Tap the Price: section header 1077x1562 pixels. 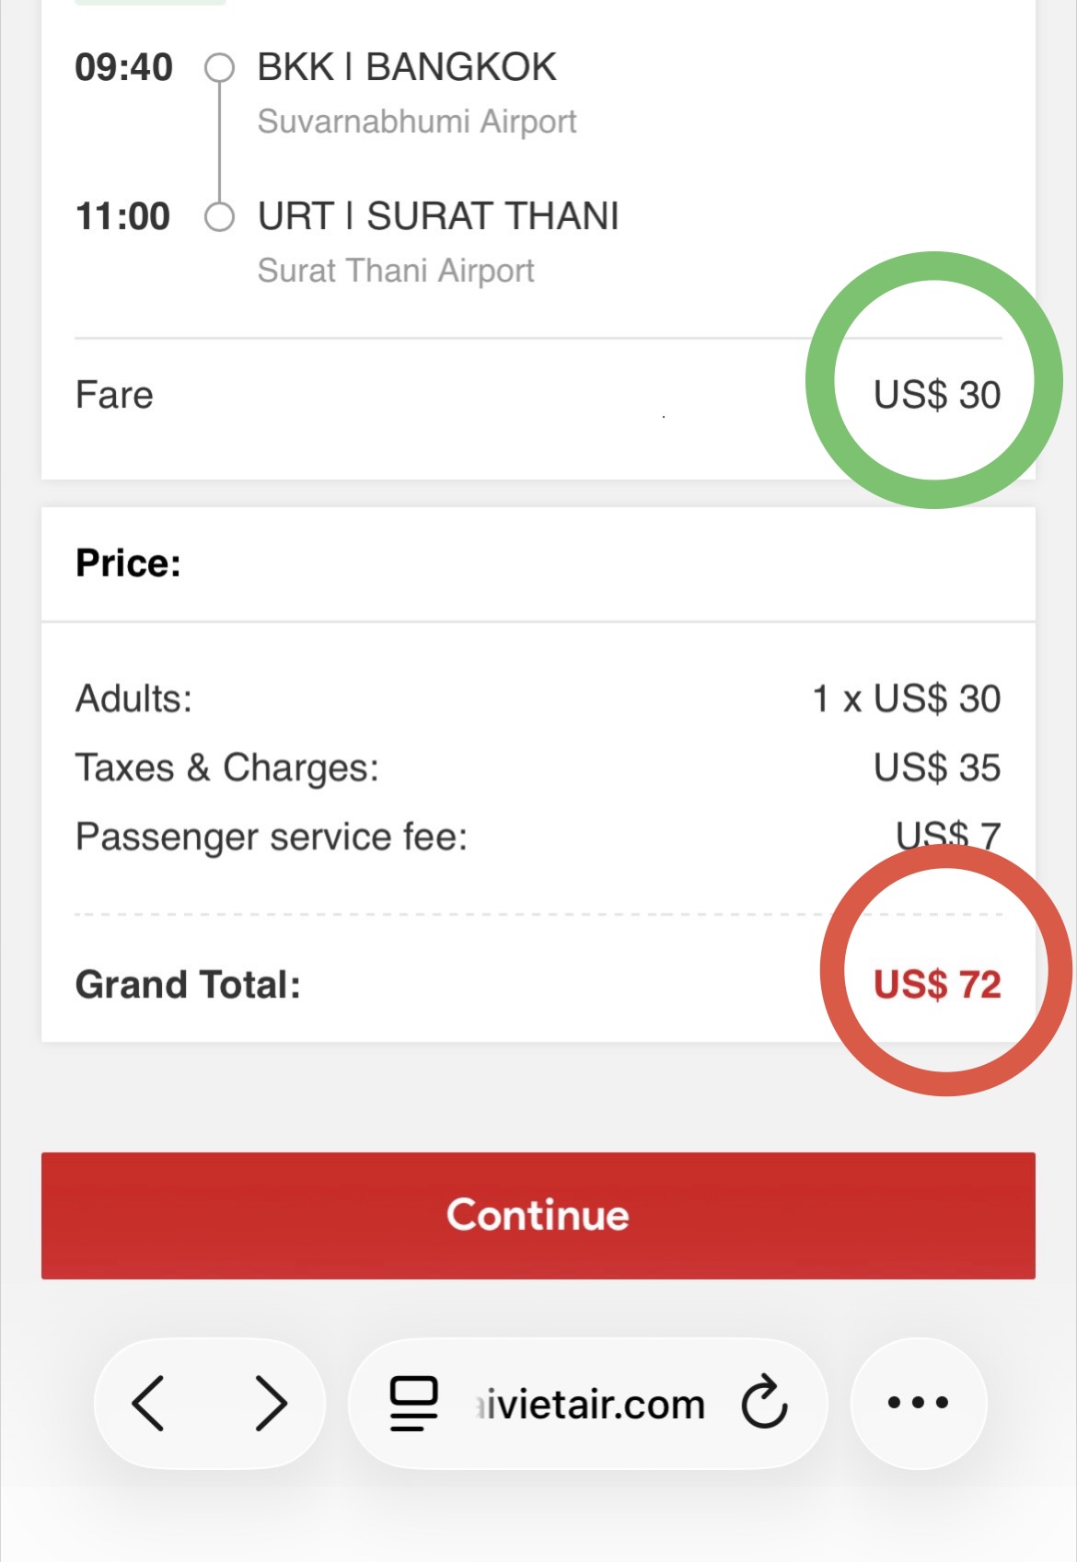[128, 563]
